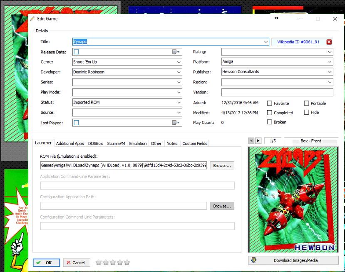
Task: Click the 1/5 image counter field
Action: point(273,141)
